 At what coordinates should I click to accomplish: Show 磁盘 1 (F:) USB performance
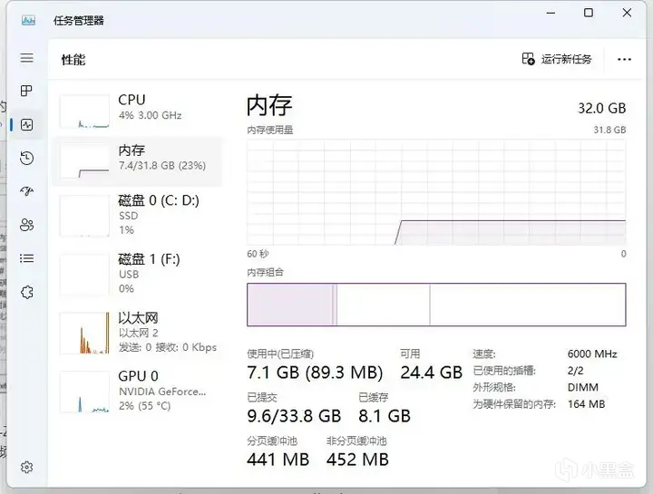click(x=138, y=273)
